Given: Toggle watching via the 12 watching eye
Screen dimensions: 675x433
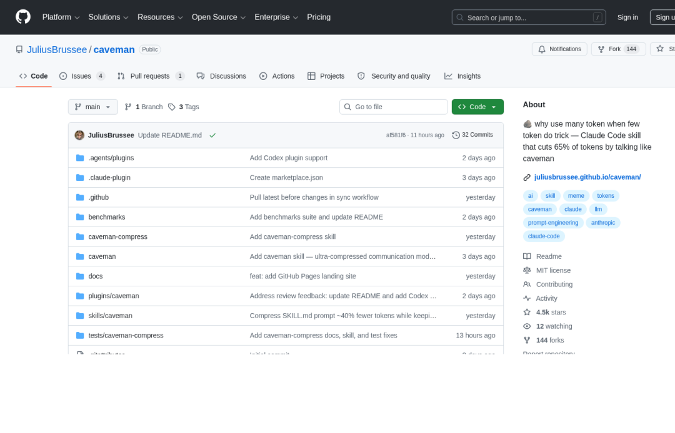Looking at the screenshot, I should pyautogui.click(x=527, y=326).
